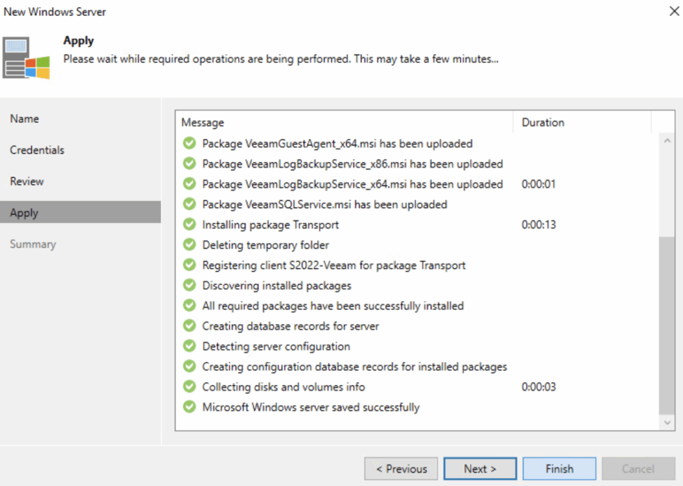Select row 'Package VeeamSQLService.msi has been uploaded'
The width and height of the screenshot is (683, 486).
[x=418, y=204]
